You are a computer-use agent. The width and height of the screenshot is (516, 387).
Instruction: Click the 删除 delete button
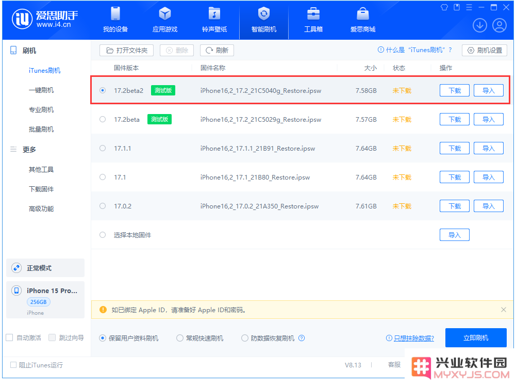pyautogui.click(x=177, y=51)
